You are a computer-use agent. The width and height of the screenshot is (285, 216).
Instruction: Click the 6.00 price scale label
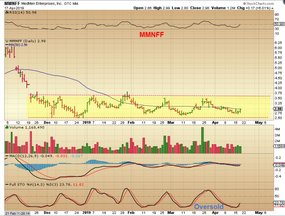(278, 48)
